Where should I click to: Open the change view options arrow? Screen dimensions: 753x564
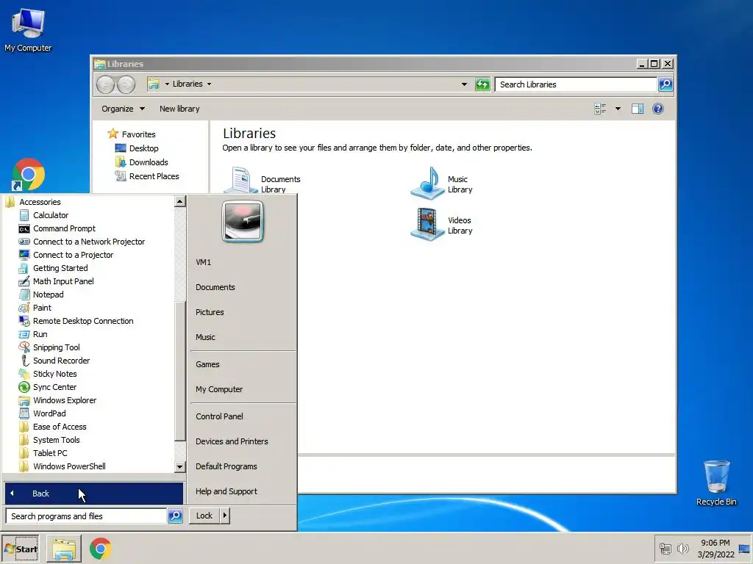coord(618,109)
